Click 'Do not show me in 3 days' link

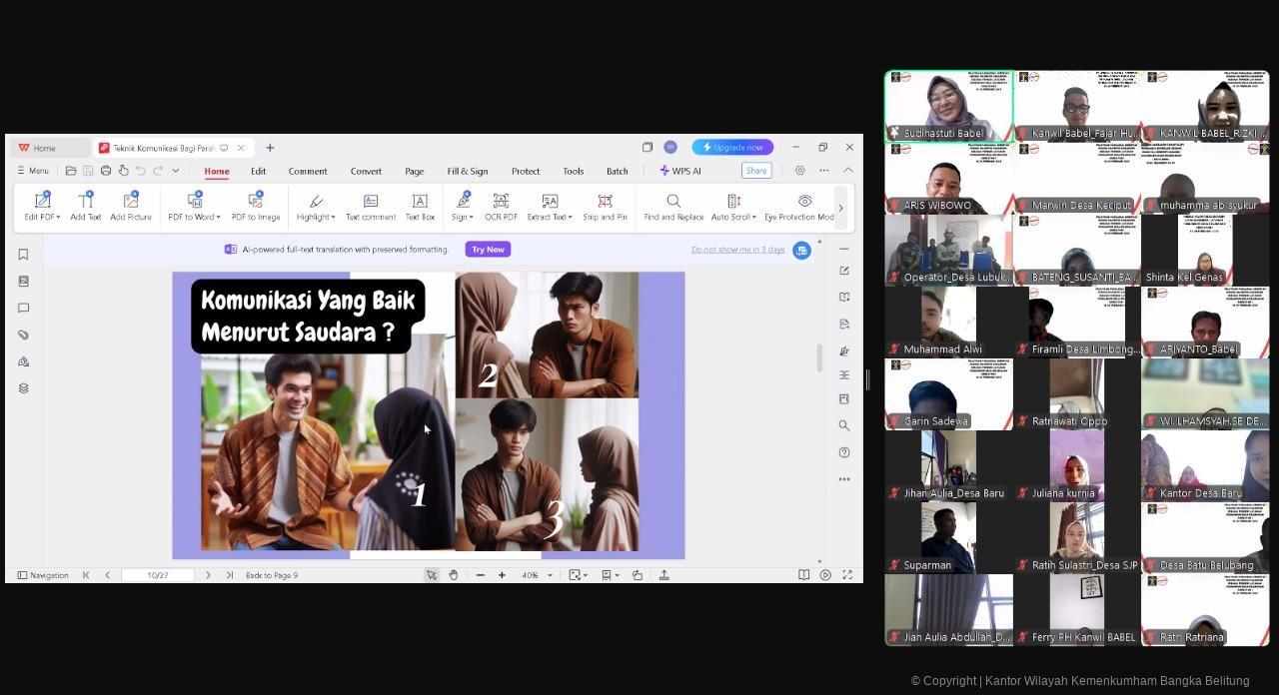[x=737, y=250]
